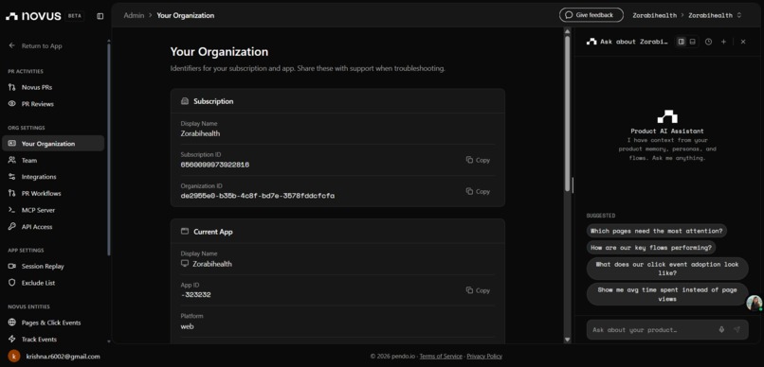Copy the App ID
Screen dimensions: 764x367
(478, 290)
